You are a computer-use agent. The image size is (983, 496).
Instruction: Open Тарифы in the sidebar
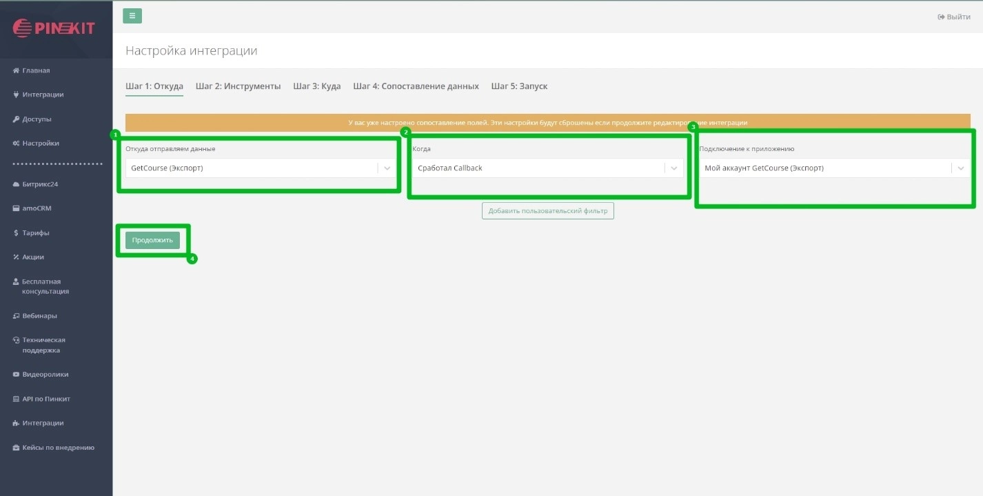[x=35, y=233]
